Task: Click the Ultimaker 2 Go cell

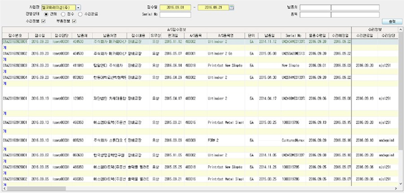Action: click(226, 53)
